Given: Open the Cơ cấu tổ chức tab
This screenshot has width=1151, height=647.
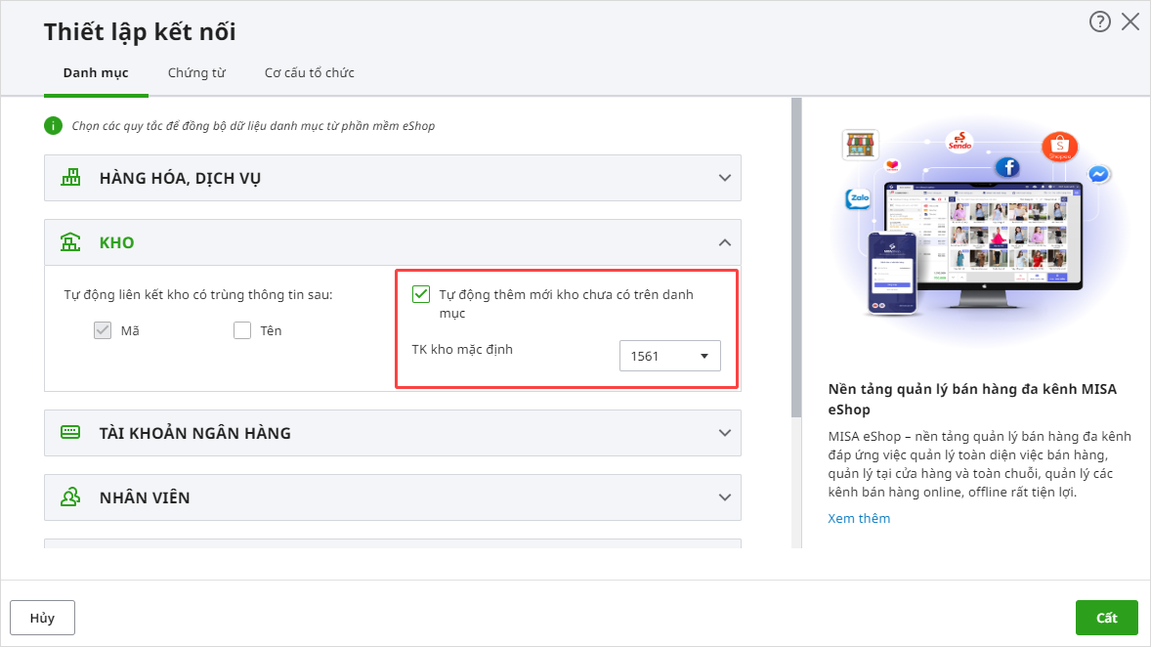Looking at the screenshot, I should [x=309, y=73].
